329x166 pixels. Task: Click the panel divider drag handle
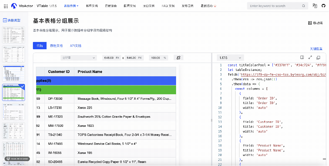click(211, 120)
